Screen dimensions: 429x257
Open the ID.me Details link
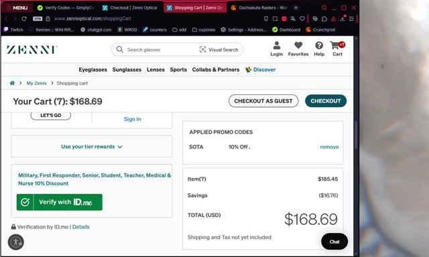(80, 227)
